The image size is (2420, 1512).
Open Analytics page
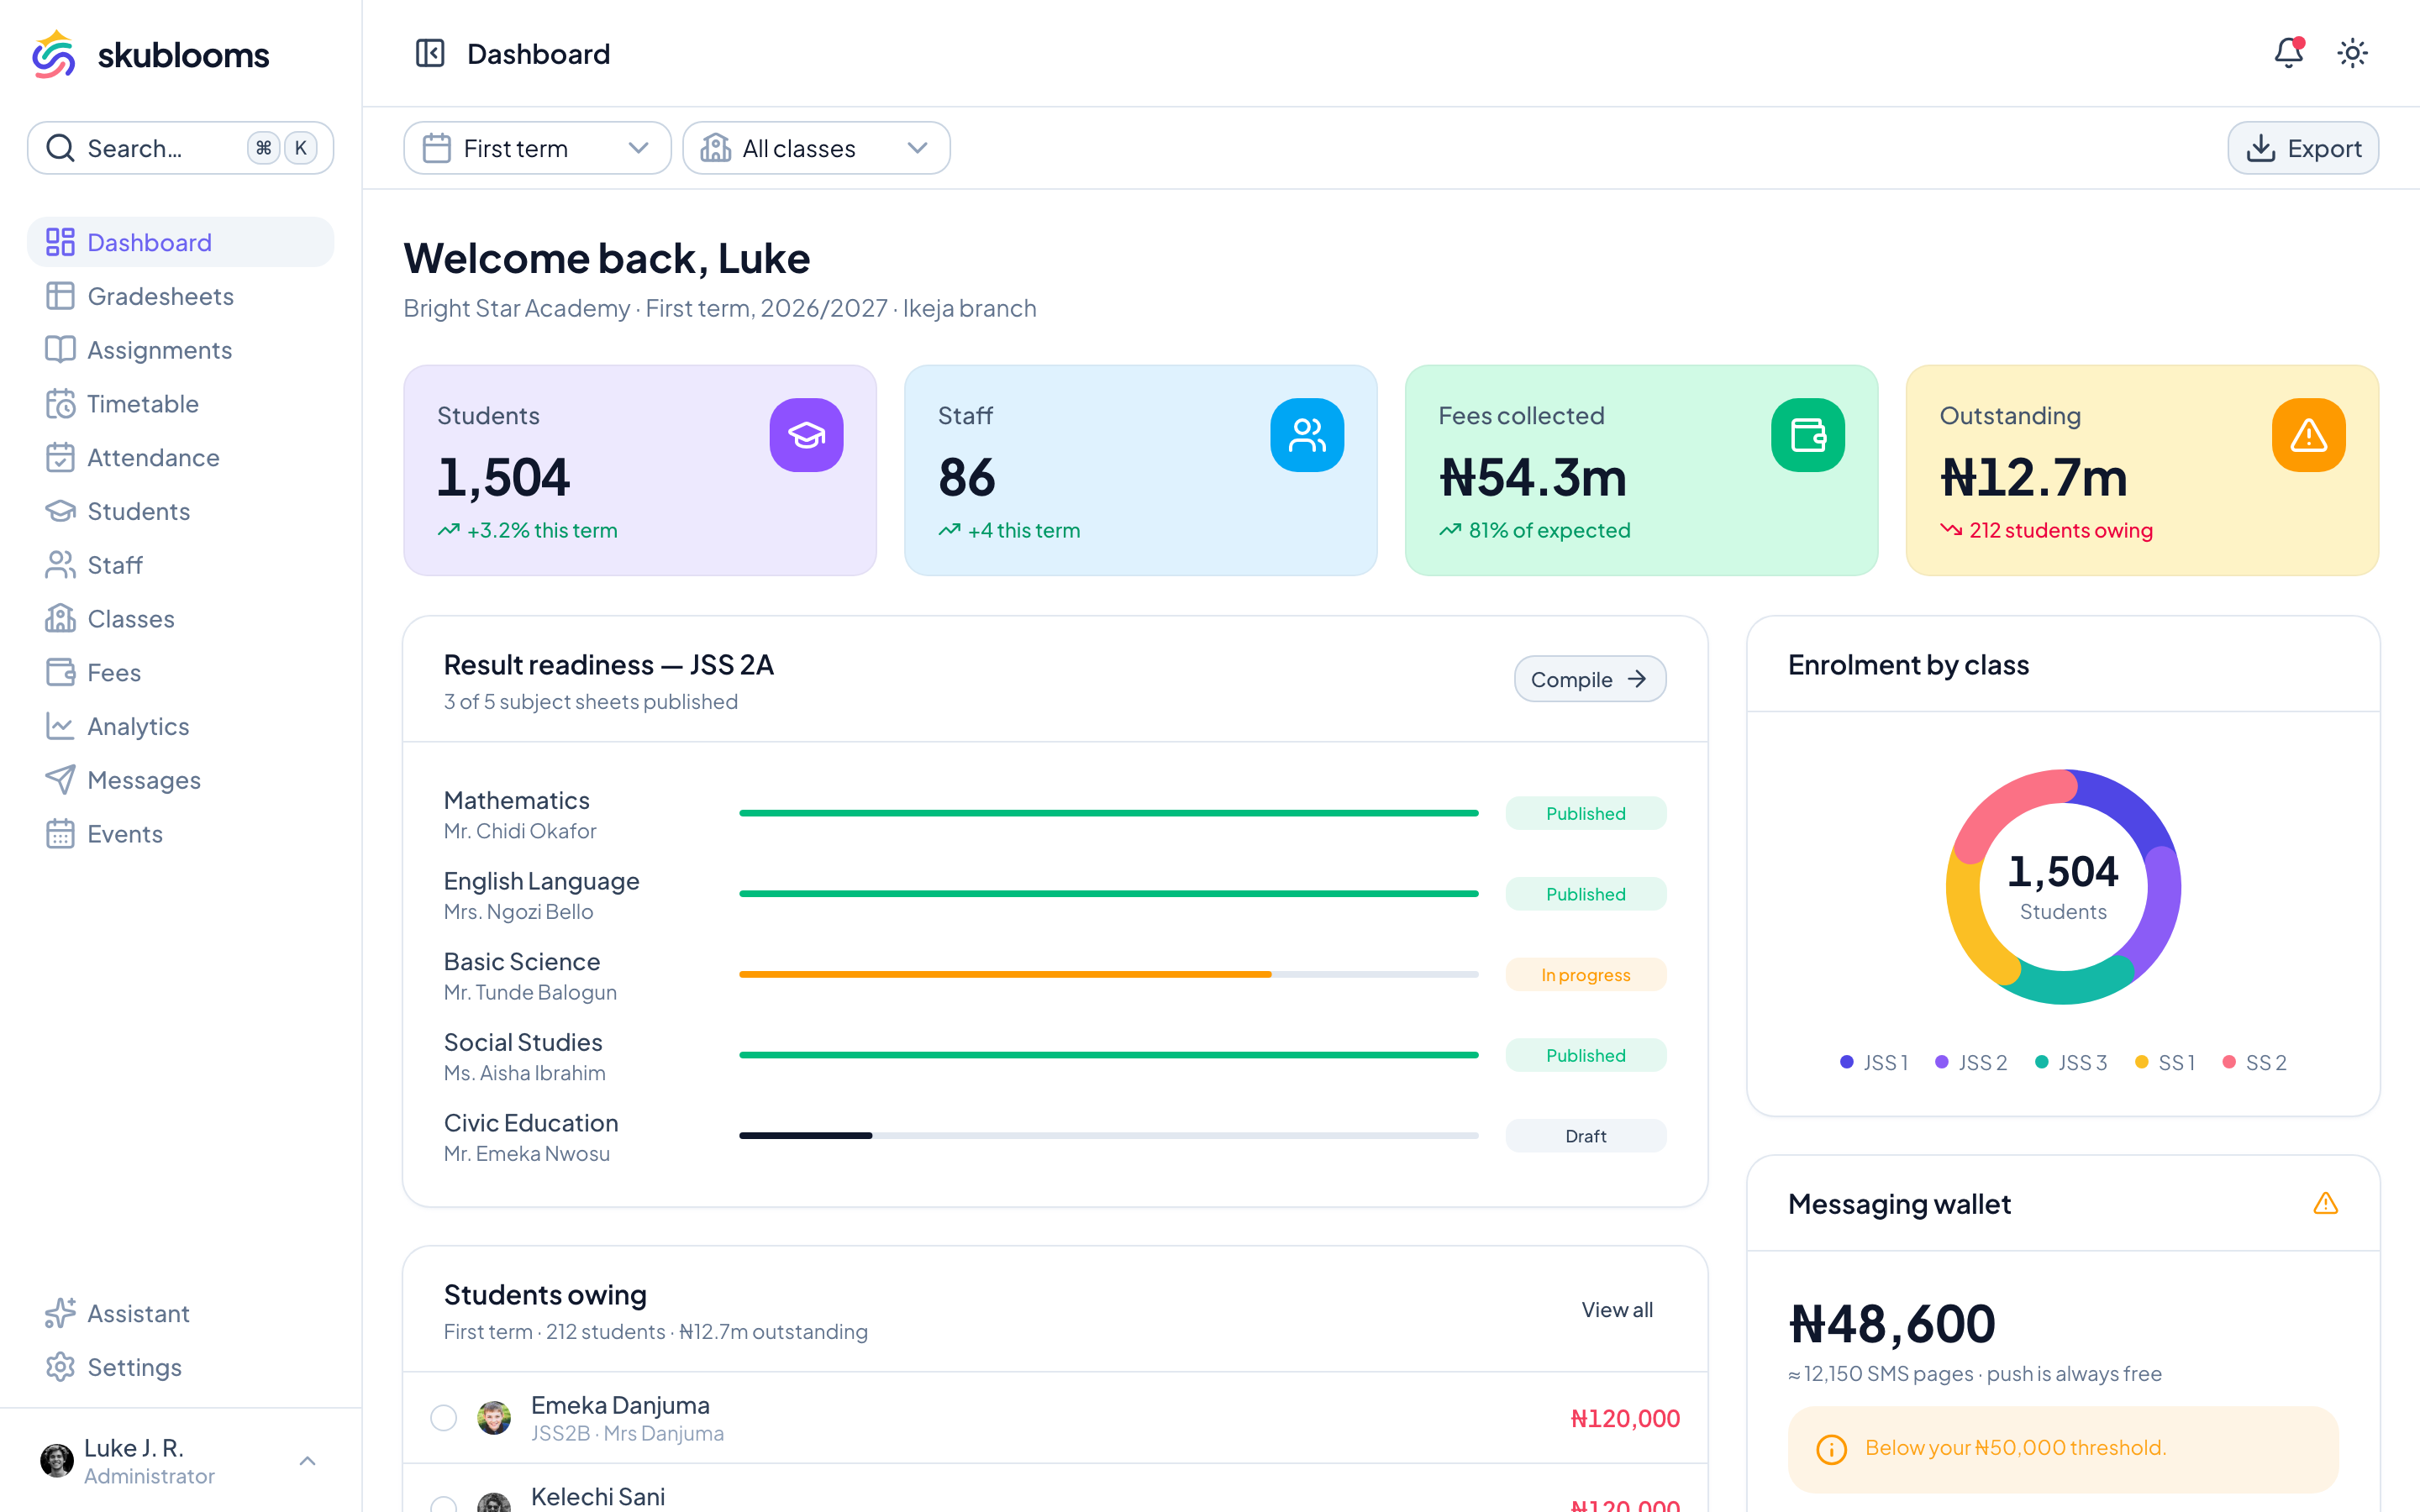pyautogui.click(x=180, y=726)
